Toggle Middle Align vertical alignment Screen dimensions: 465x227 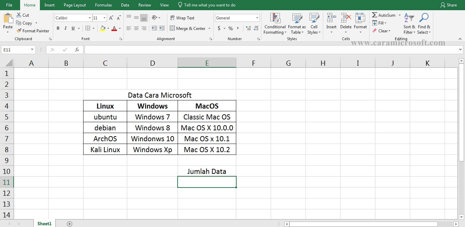[x=136, y=17]
